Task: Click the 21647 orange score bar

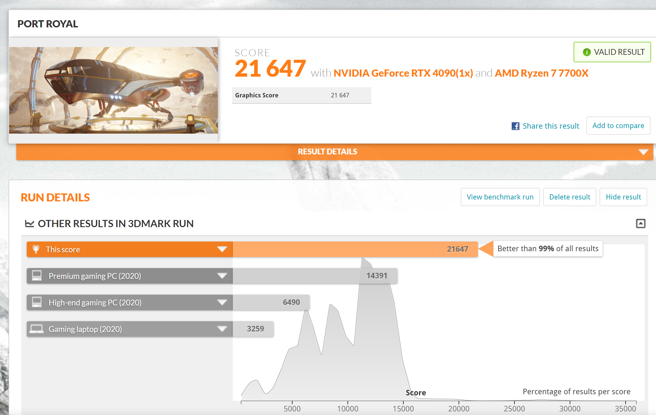Action: tap(355, 249)
